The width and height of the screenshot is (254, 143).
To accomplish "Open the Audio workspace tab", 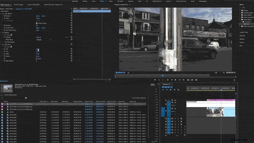I will click(111, 1).
